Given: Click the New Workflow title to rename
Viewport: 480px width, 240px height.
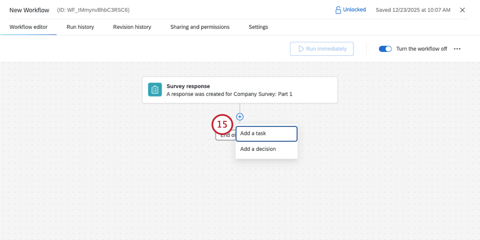Looking at the screenshot, I should [x=29, y=10].
